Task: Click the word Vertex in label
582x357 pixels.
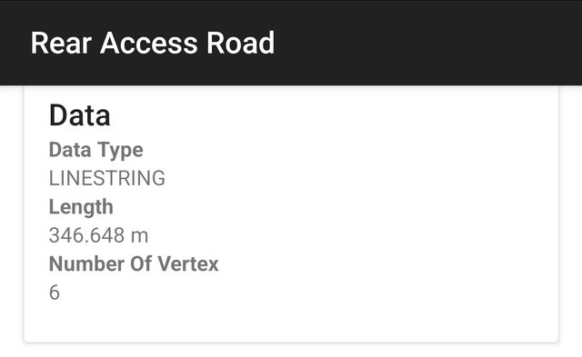Action: pyautogui.click(x=188, y=264)
